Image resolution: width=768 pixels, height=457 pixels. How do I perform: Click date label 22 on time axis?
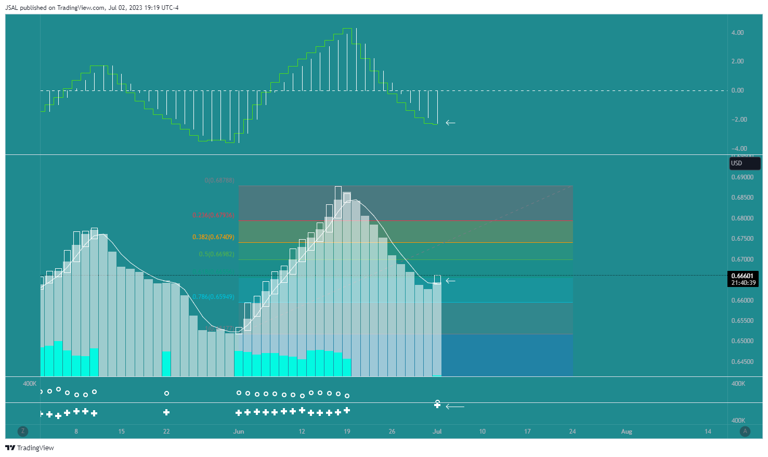click(x=166, y=432)
